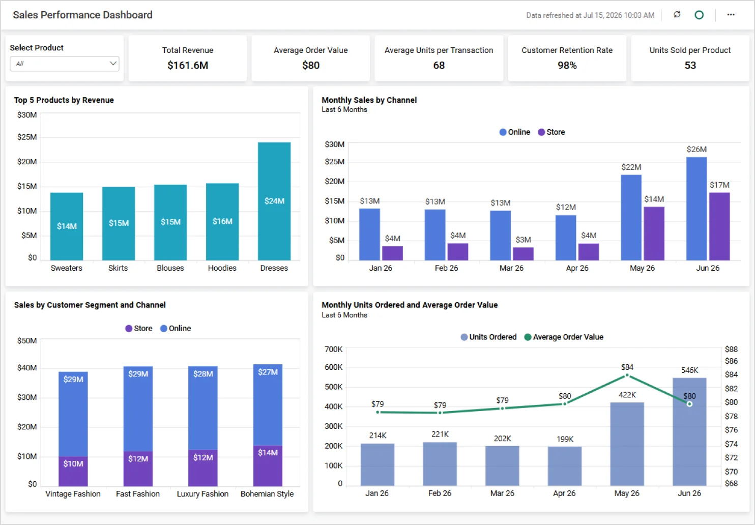755x525 pixels.
Task: Click the 98% retention value
Action: [567, 65]
